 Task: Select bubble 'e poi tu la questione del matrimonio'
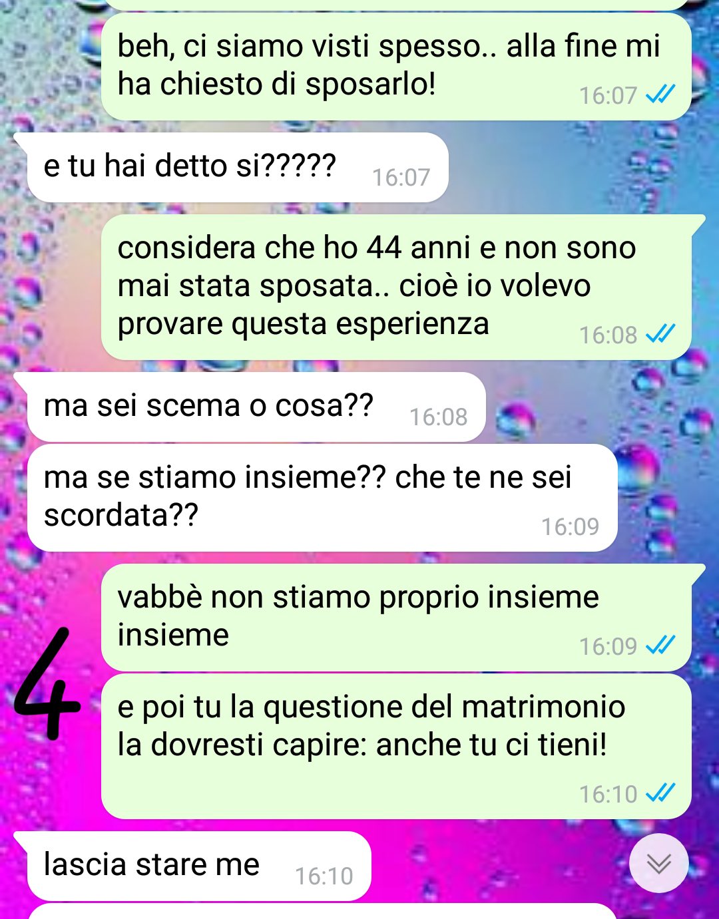(396, 746)
